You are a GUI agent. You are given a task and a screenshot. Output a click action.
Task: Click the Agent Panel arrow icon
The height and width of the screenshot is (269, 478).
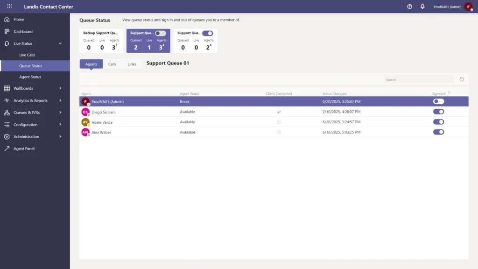tap(7, 149)
